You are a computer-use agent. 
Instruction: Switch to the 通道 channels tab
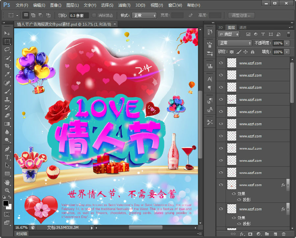pyautogui.click(x=243, y=27)
